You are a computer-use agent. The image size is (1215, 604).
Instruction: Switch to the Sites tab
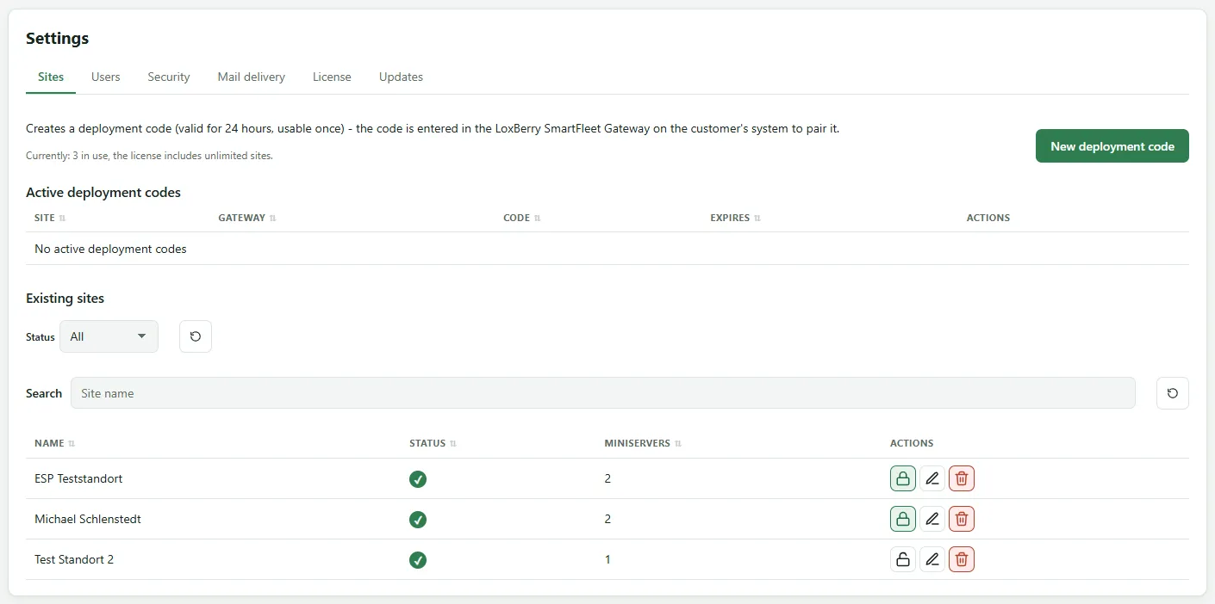pos(51,77)
